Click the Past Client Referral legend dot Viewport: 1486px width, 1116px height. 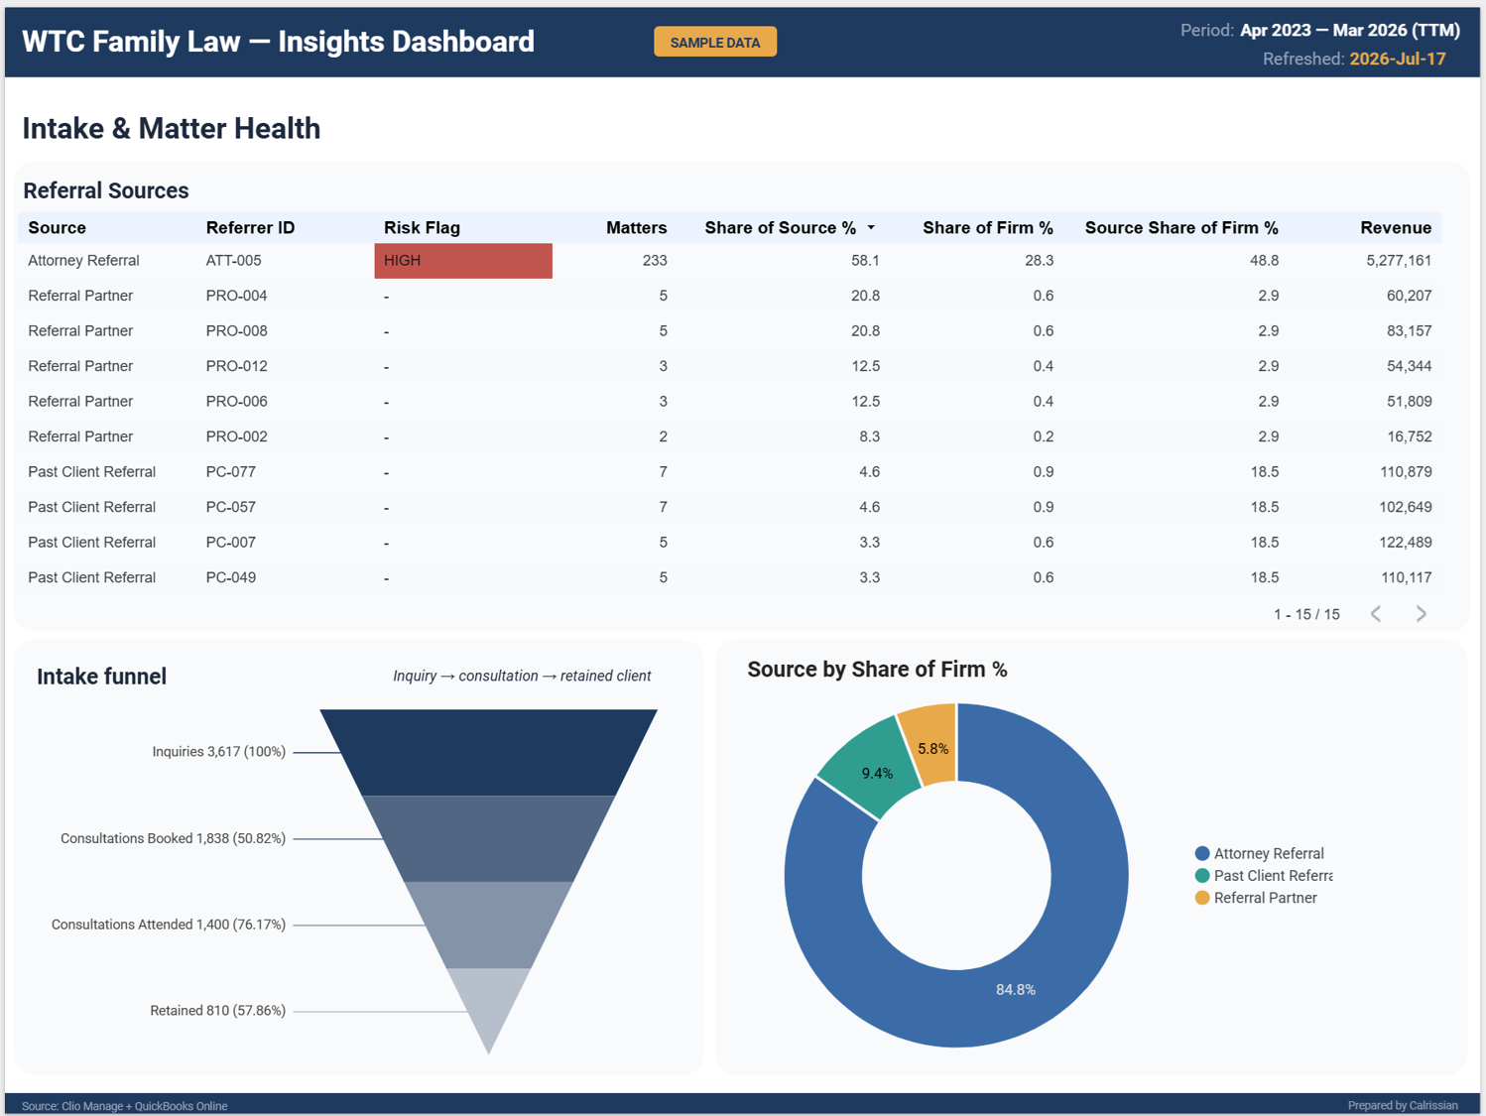coord(1202,876)
